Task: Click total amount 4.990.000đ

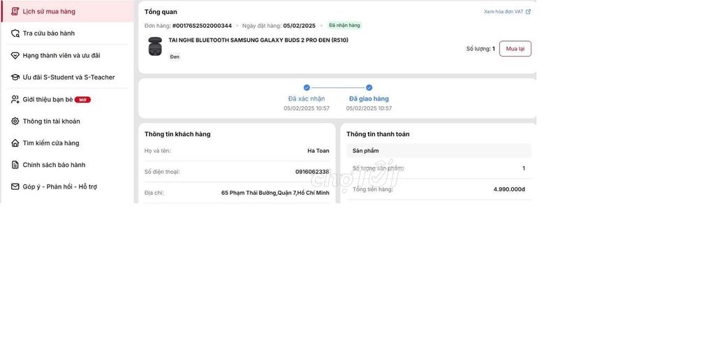Action: point(509,189)
